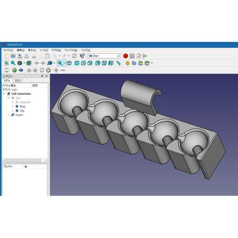238x238 pixels.
Task: Set bottom view cube
Action: click(104, 63)
